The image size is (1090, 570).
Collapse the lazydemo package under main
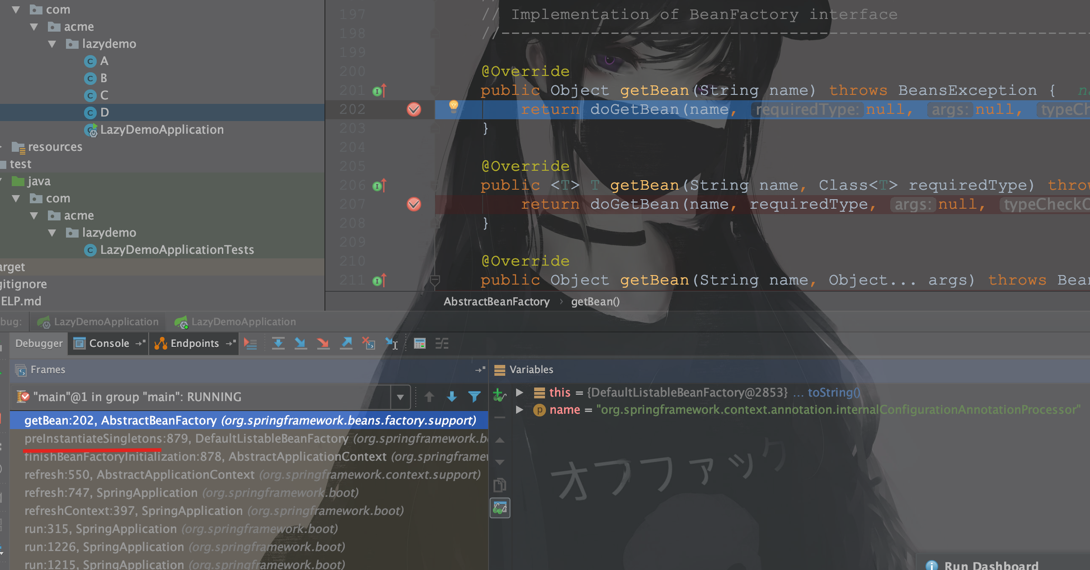52,44
